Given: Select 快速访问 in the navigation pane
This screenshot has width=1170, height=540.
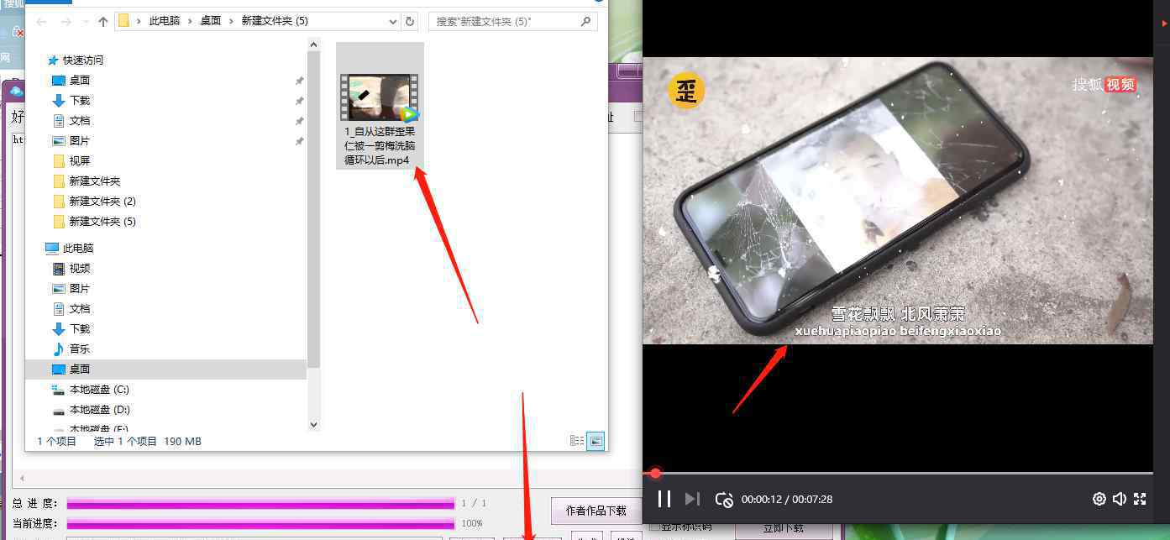Looking at the screenshot, I should coord(82,60).
